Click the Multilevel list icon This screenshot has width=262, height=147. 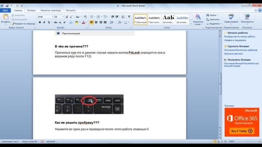click(105, 17)
